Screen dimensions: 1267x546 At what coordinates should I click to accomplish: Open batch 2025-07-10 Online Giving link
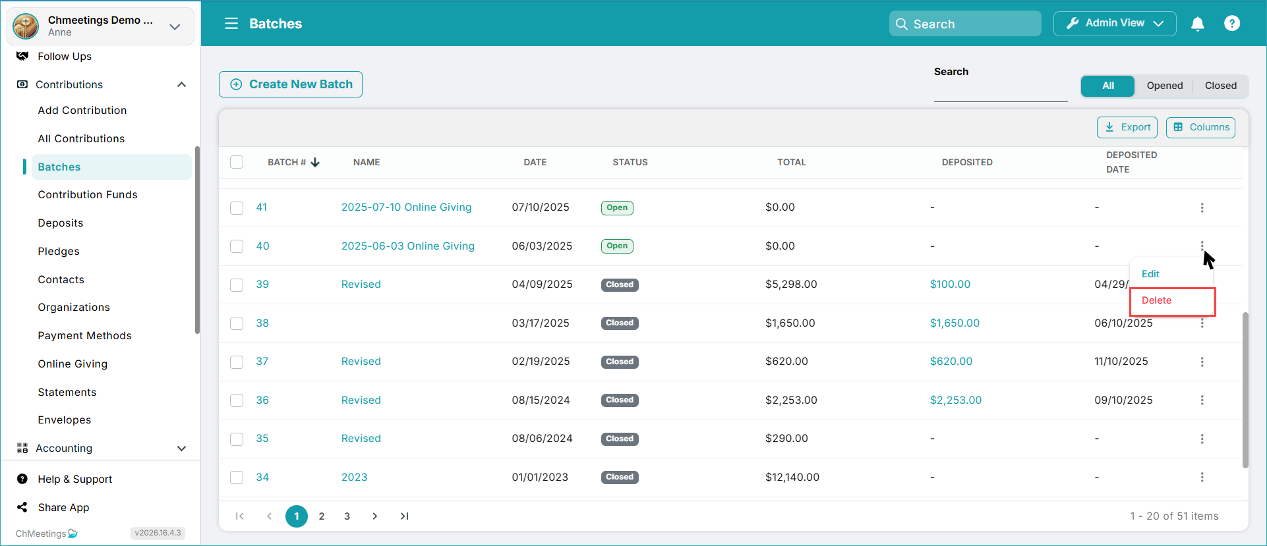click(407, 207)
